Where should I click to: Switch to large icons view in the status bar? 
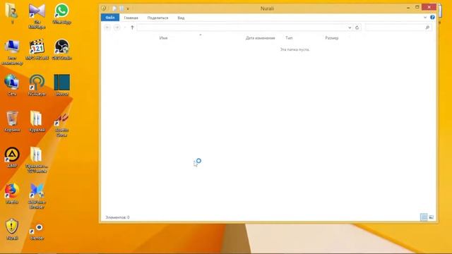tap(431, 217)
